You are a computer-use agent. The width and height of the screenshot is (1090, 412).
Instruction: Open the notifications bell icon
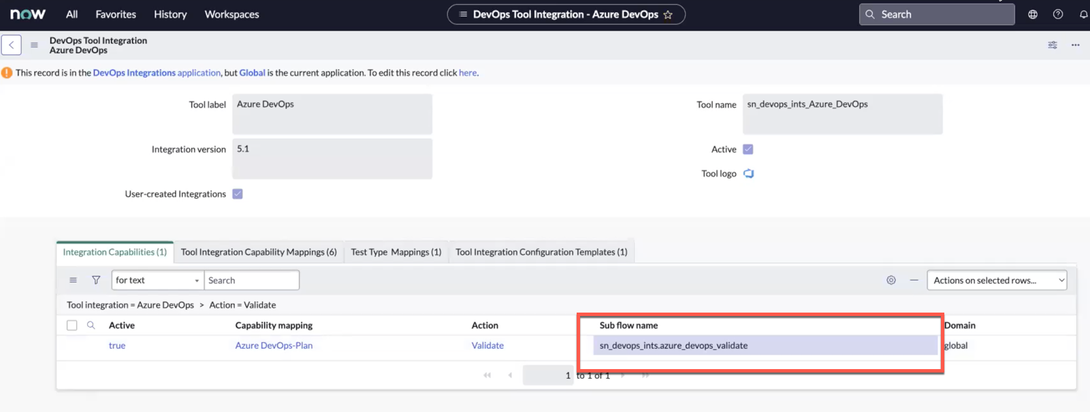1083,14
